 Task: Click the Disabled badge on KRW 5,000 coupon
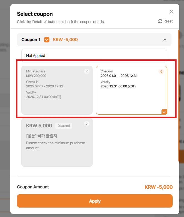(x=64, y=126)
